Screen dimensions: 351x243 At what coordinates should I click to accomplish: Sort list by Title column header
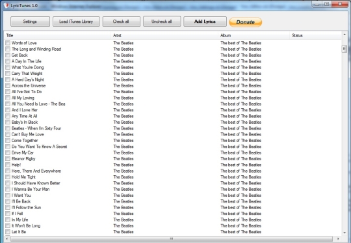(x=58, y=35)
